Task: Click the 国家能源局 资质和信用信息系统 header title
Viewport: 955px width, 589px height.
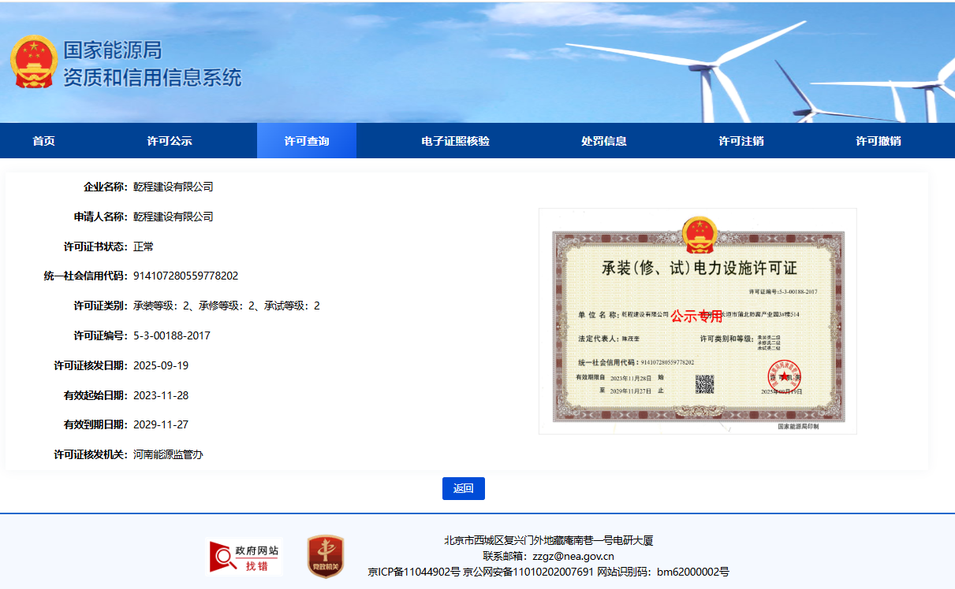Action: tap(152, 65)
